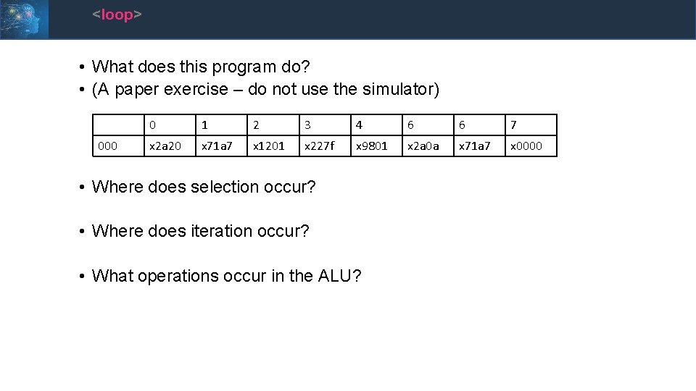Click the 'A paper exercise' bullet text
Image resolution: width=696 pixels, height=391 pixels.
265,90
